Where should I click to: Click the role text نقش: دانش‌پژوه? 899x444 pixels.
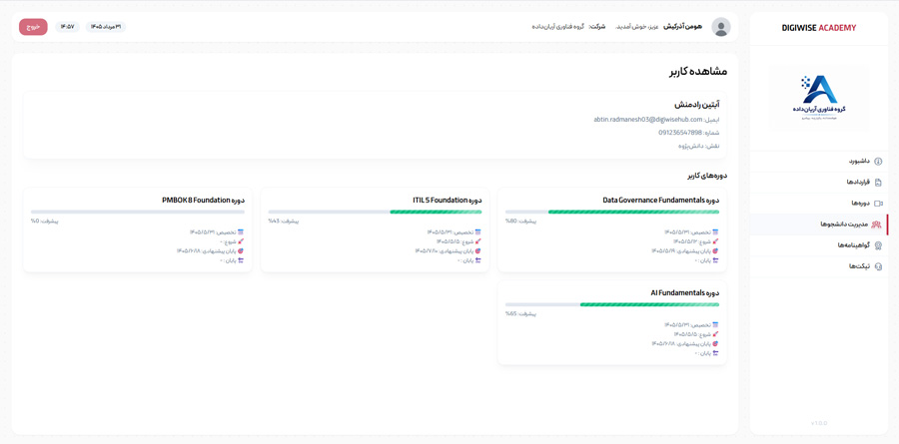699,146
